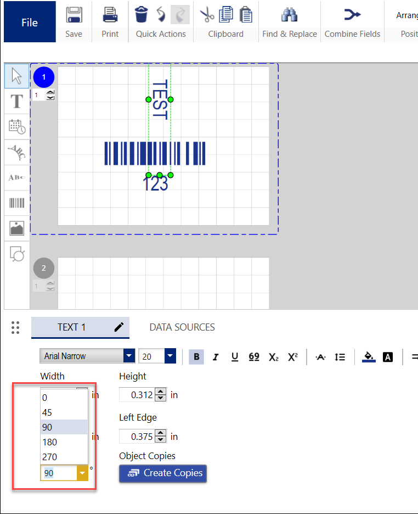Toggle Bold formatting

pos(196,357)
